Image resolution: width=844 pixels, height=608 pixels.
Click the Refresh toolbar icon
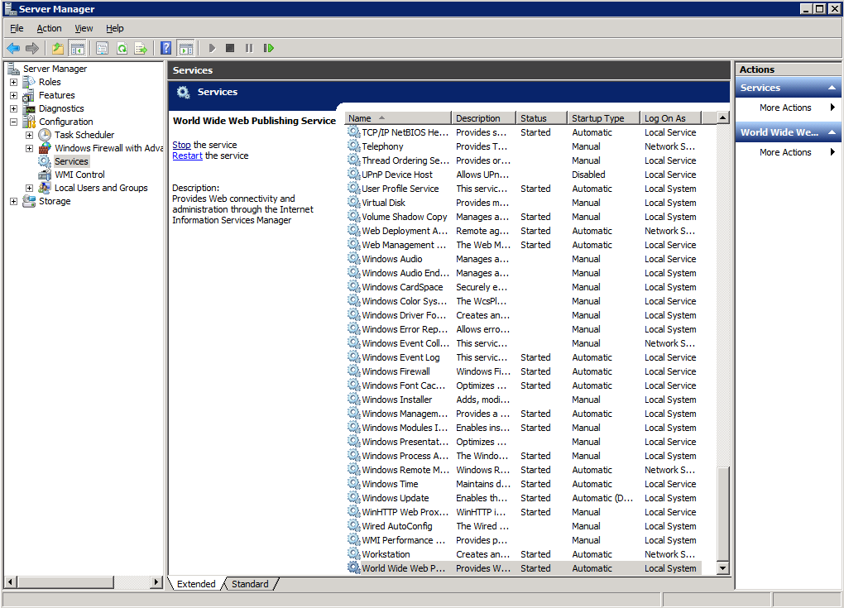[122, 49]
